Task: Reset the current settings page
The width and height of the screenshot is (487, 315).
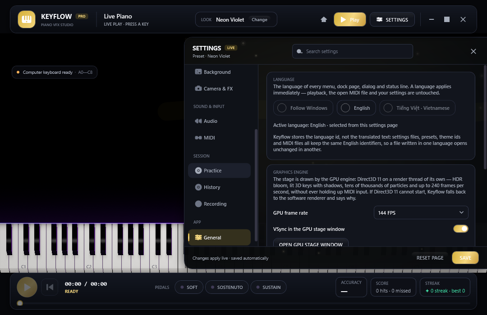Action: (x=430, y=258)
